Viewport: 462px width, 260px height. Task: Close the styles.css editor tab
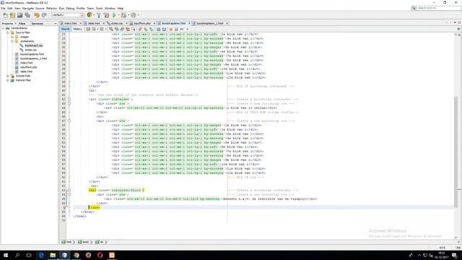pyautogui.click(x=127, y=23)
